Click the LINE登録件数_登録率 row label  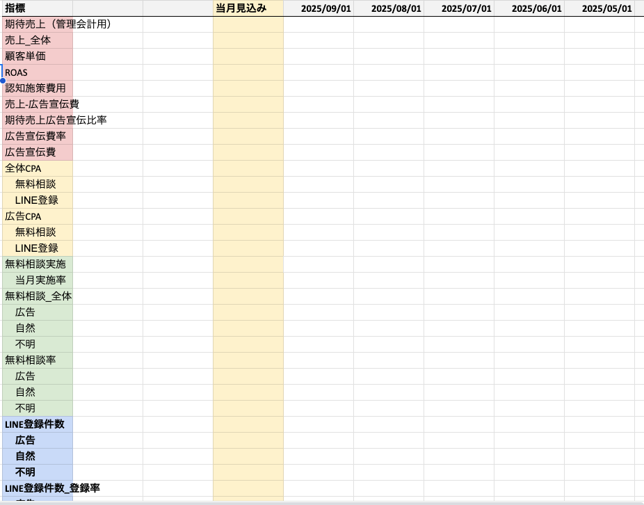point(53,489)
